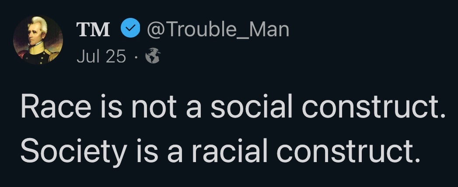The image size is (458, 187).
Task: Click the "Jul 25" post timestamp
Action: (x=101, y=56)
